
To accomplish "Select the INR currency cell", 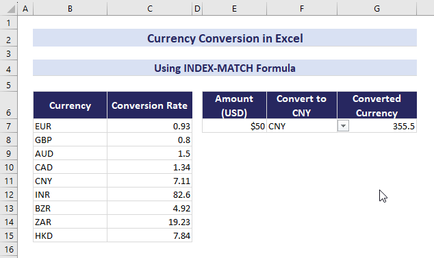I will (x=70, y=194).
